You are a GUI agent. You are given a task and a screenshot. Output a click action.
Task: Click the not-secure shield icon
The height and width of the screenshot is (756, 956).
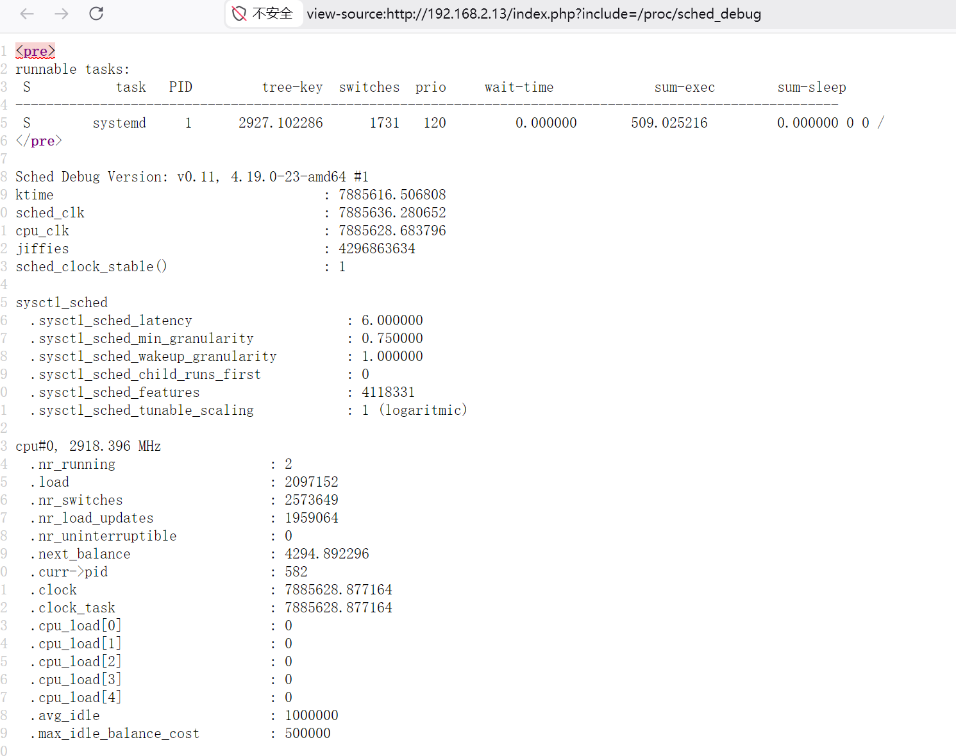(239, 13)
